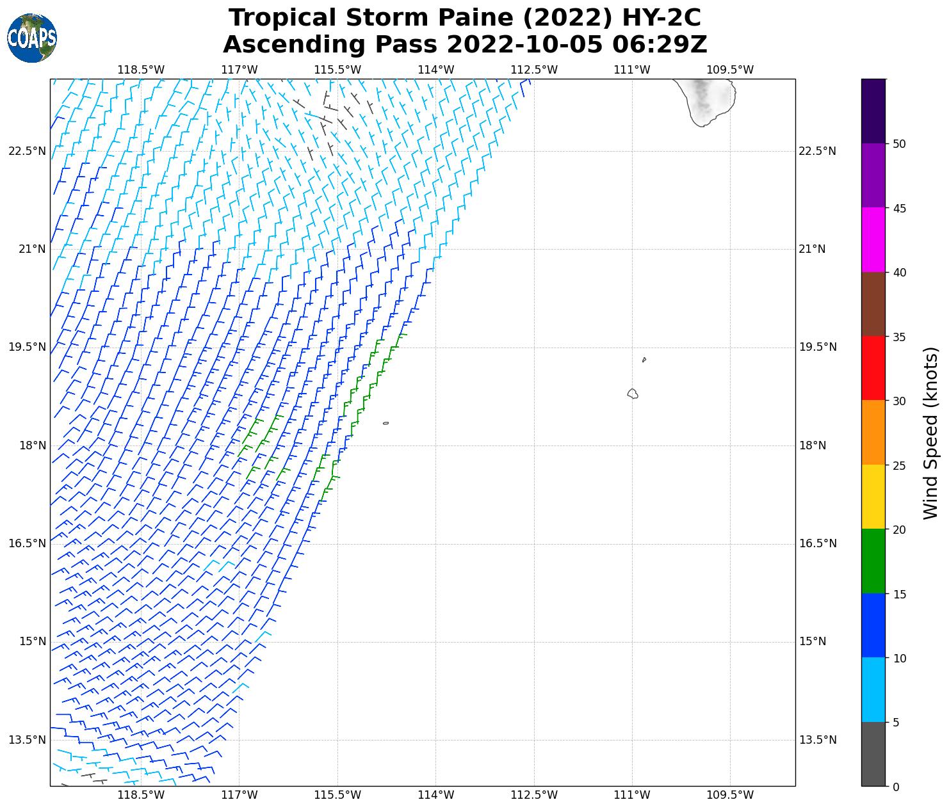
Task: Click tiny Clarion Island outline near 18.3°N
Action: pos(385,423)
